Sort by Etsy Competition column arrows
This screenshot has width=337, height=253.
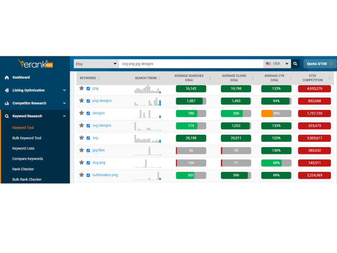click(329, 78)
